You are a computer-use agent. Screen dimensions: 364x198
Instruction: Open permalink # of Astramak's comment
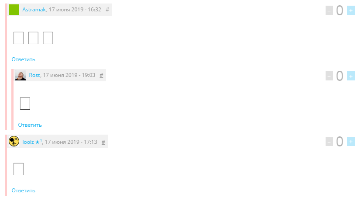107,10
